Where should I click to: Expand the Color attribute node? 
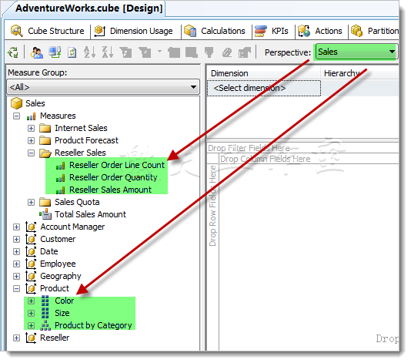[31, 301]
